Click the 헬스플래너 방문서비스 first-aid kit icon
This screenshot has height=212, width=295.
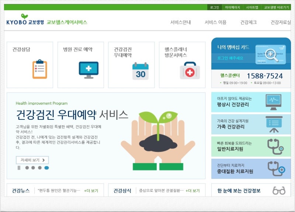point(190,71)
